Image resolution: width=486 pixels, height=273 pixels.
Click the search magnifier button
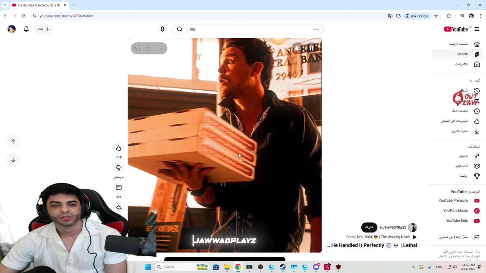click(x=180, y=29)
